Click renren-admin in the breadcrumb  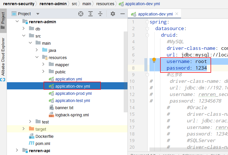click(x=53, y=4)
